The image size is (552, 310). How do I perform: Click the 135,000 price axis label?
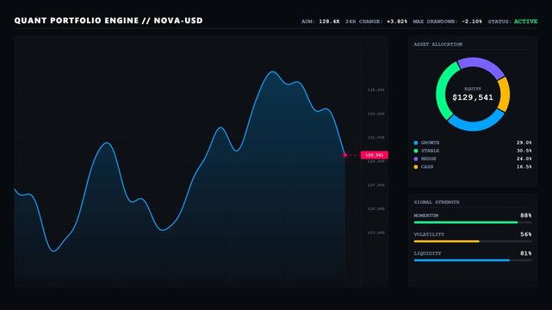pyautogui.click(x=376, y=90)
